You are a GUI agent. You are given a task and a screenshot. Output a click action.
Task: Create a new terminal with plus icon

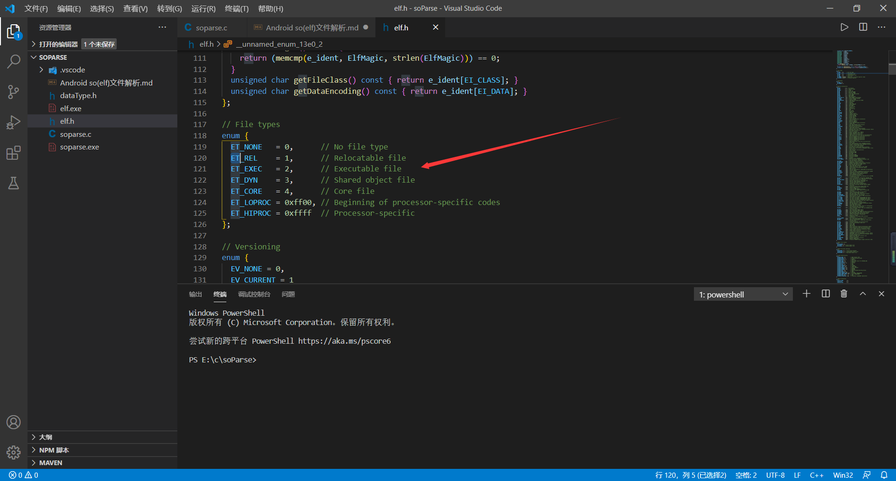(806, 294)
